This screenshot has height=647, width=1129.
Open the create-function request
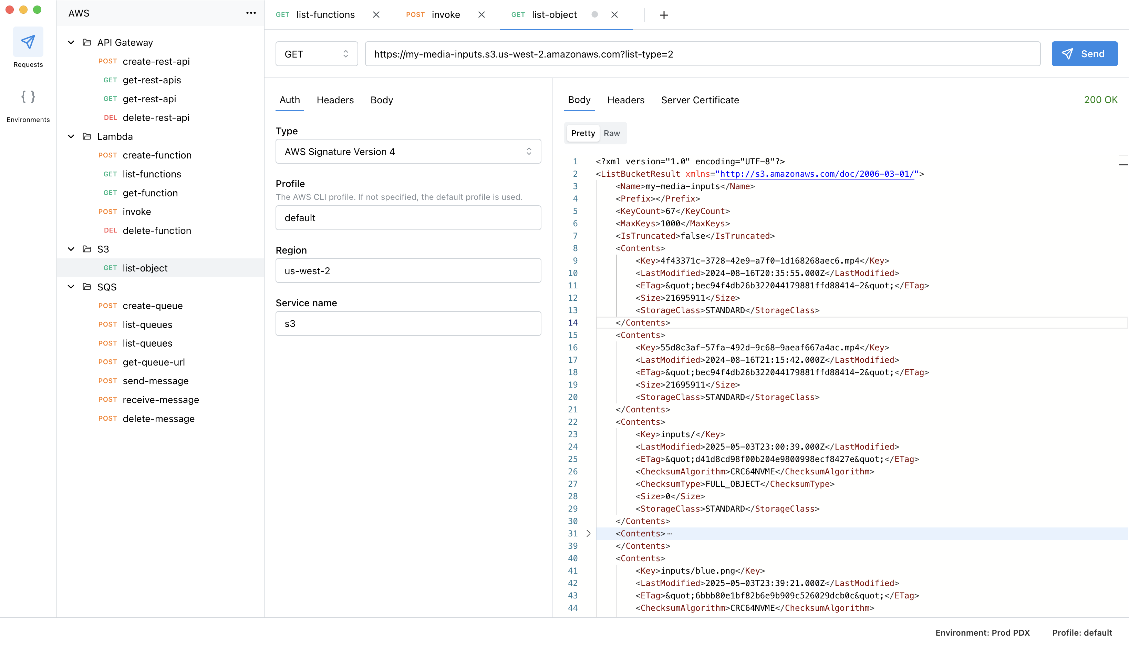(x=161, y=155)
